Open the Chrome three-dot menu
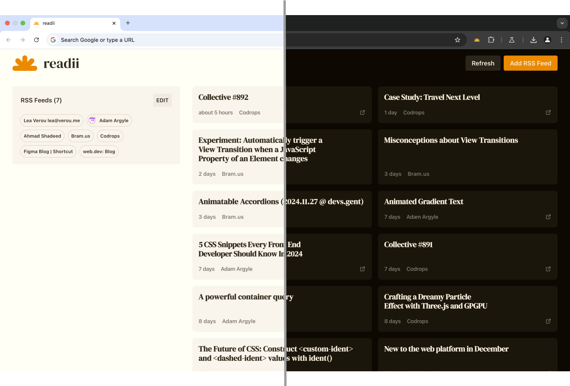The height and width of the screenshot is (386, 570). [561, 39]
